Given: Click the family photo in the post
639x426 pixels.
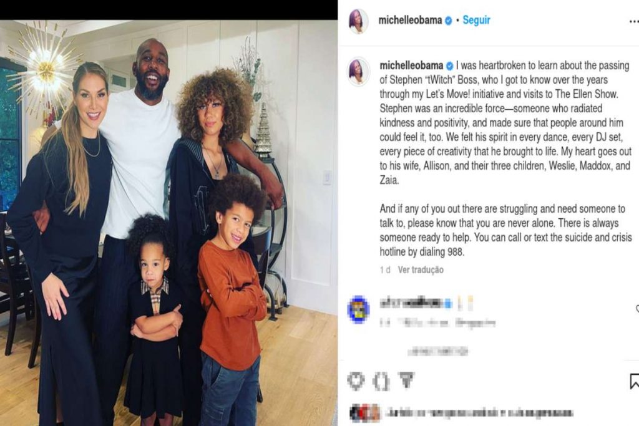Looking at the screenshot, I should tap(168, 223).
